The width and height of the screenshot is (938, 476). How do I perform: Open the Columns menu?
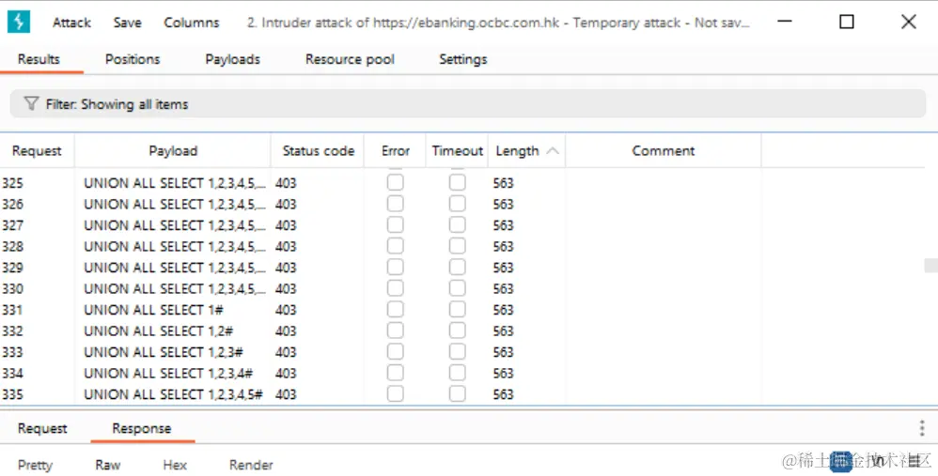(192, 23)
